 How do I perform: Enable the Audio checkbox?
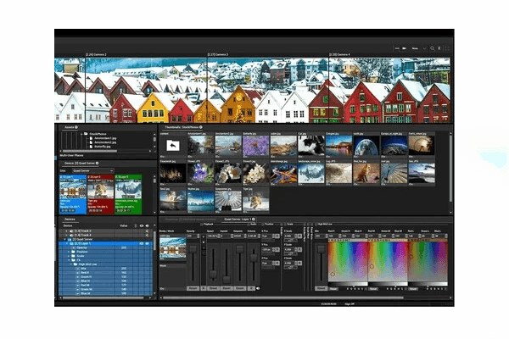[249, 224]
